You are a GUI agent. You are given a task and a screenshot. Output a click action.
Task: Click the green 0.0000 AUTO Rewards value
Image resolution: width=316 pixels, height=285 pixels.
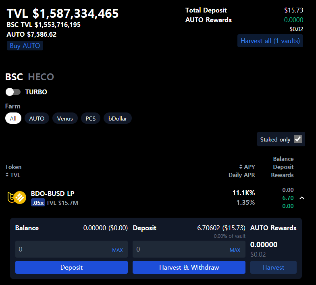293,20
